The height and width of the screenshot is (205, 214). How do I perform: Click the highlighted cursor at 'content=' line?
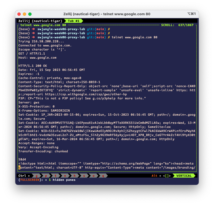pyautogui.click(x=19, y=168)
